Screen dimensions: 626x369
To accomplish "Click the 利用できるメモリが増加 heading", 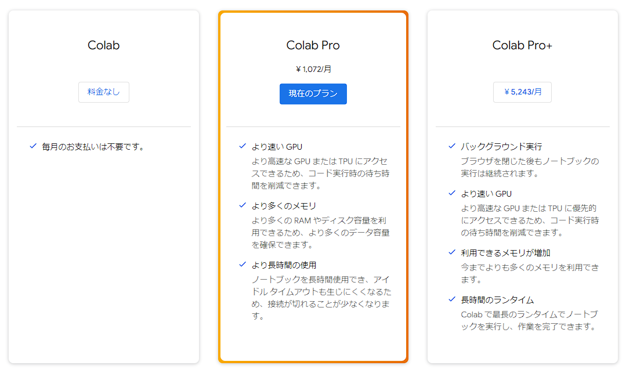I will point(505,253).
